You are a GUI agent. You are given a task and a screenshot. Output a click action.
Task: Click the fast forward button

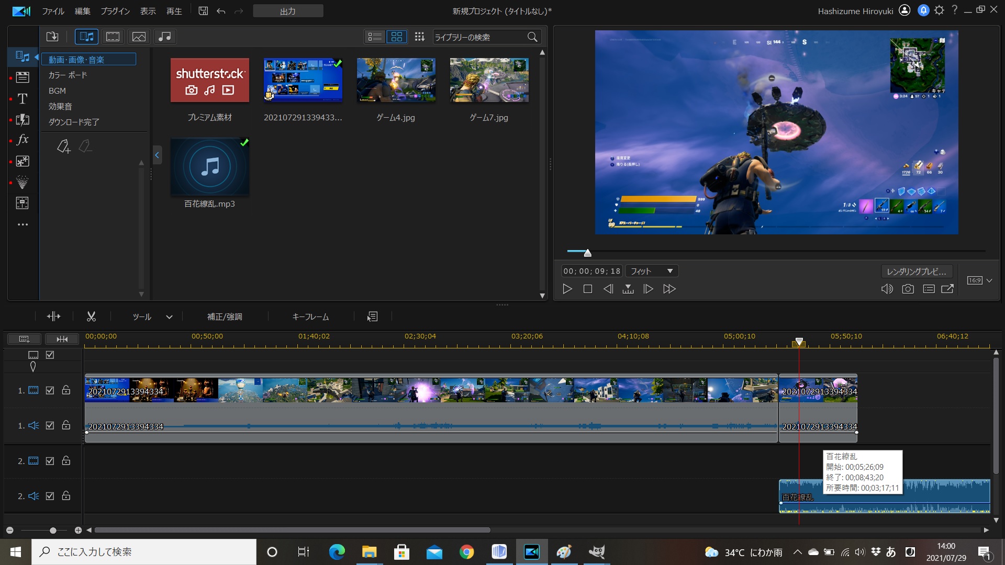pos(669,289)
